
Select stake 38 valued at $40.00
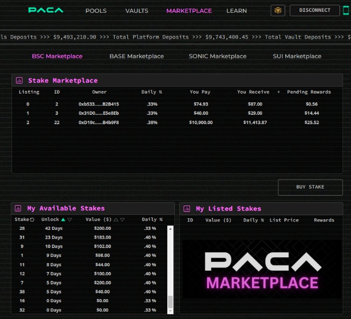point(90,292)
